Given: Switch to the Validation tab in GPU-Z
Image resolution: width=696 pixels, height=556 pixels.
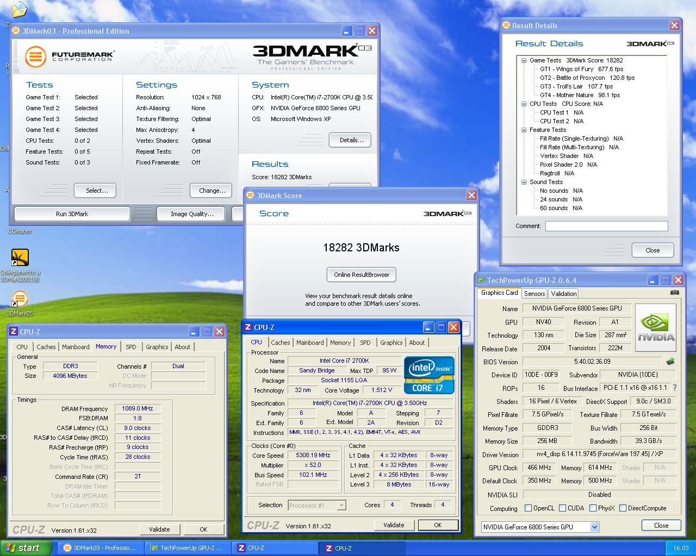Looking at the screenshot, I should point(563,293).
